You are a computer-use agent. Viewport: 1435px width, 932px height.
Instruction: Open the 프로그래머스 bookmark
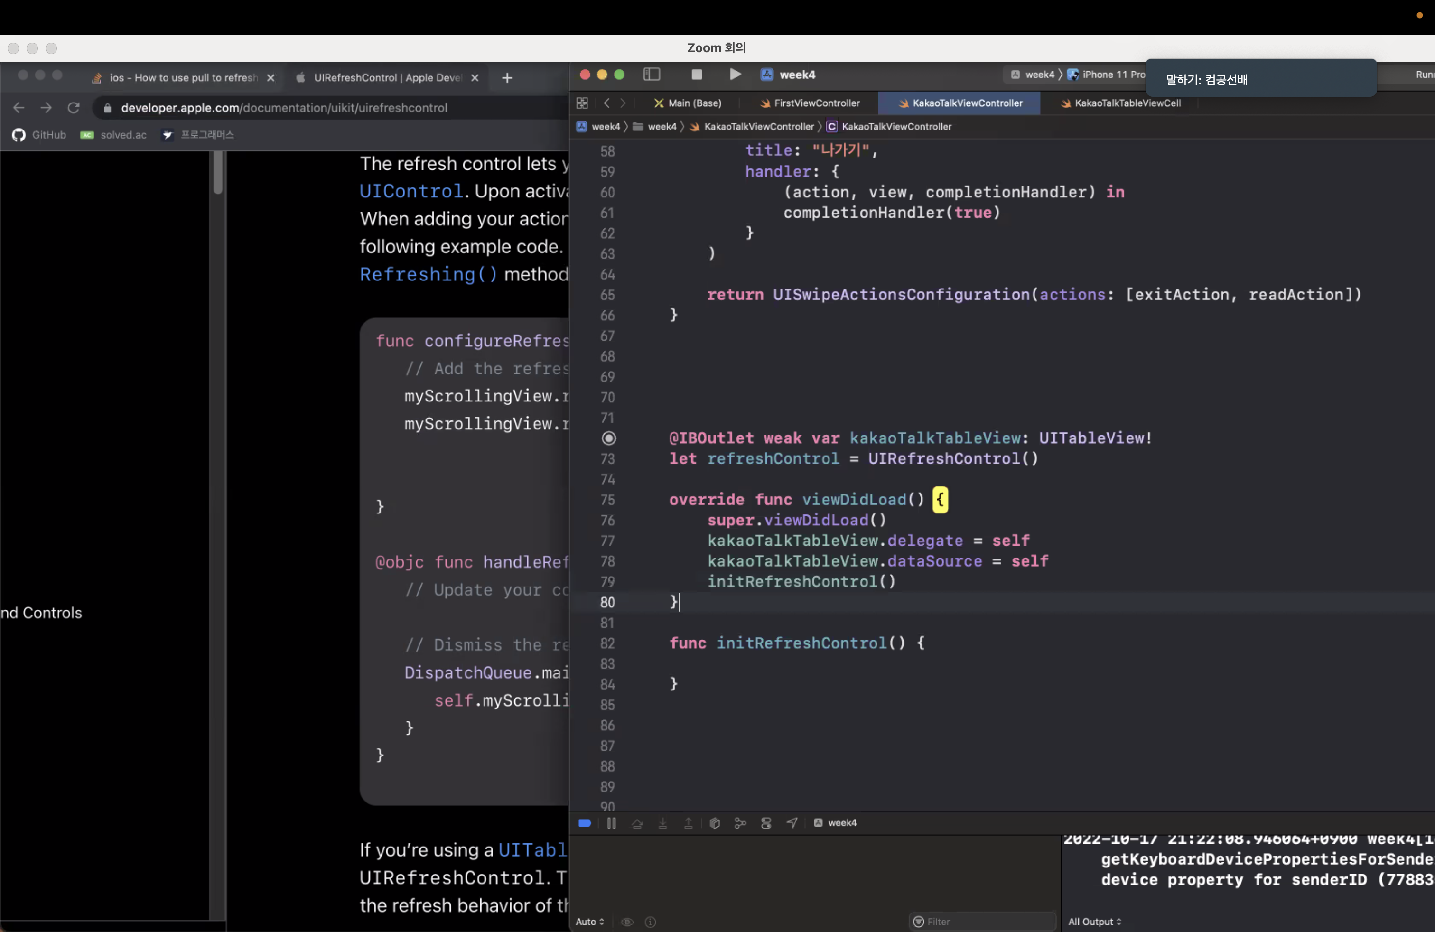pos(198,134)
